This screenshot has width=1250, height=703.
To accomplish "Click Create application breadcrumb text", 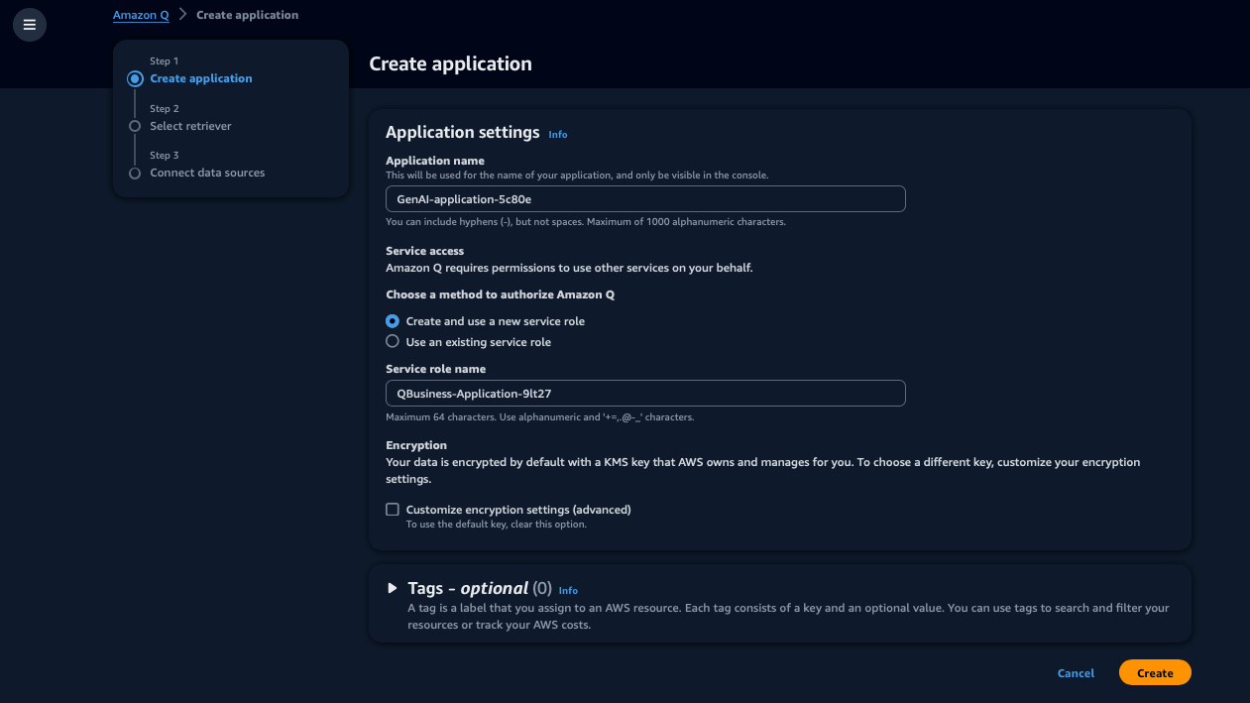I will click(x=247, y=15).
